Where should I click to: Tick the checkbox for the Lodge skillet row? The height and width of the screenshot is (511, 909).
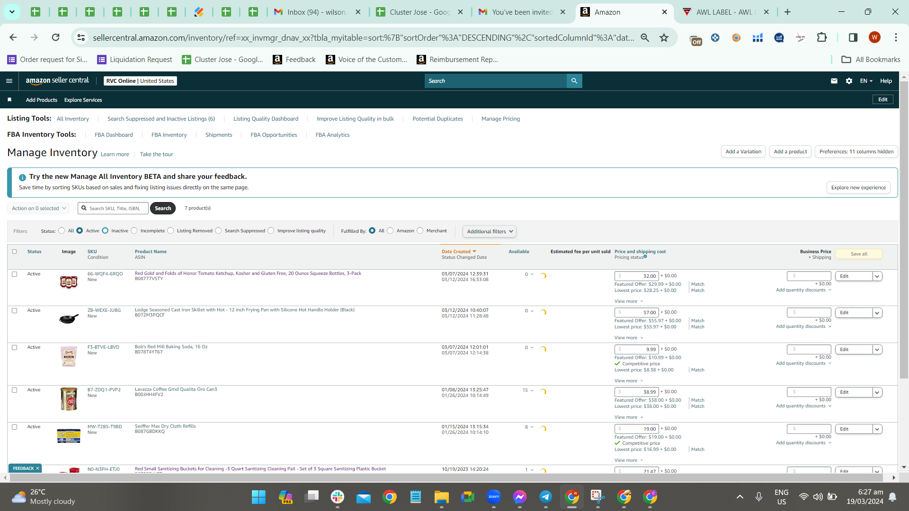pos(14,310)
